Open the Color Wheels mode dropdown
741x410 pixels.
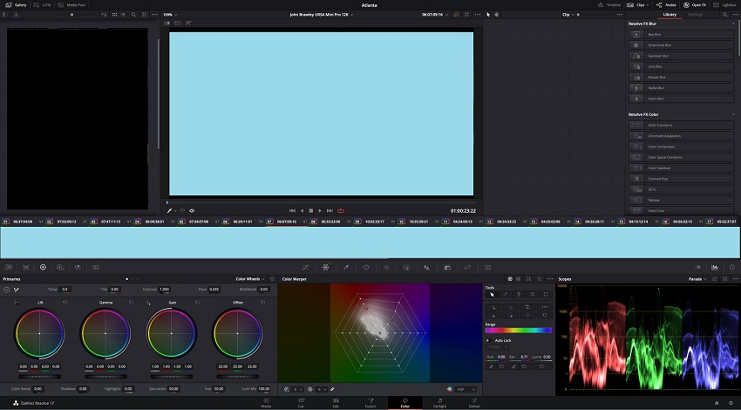(x=250, y=279)
